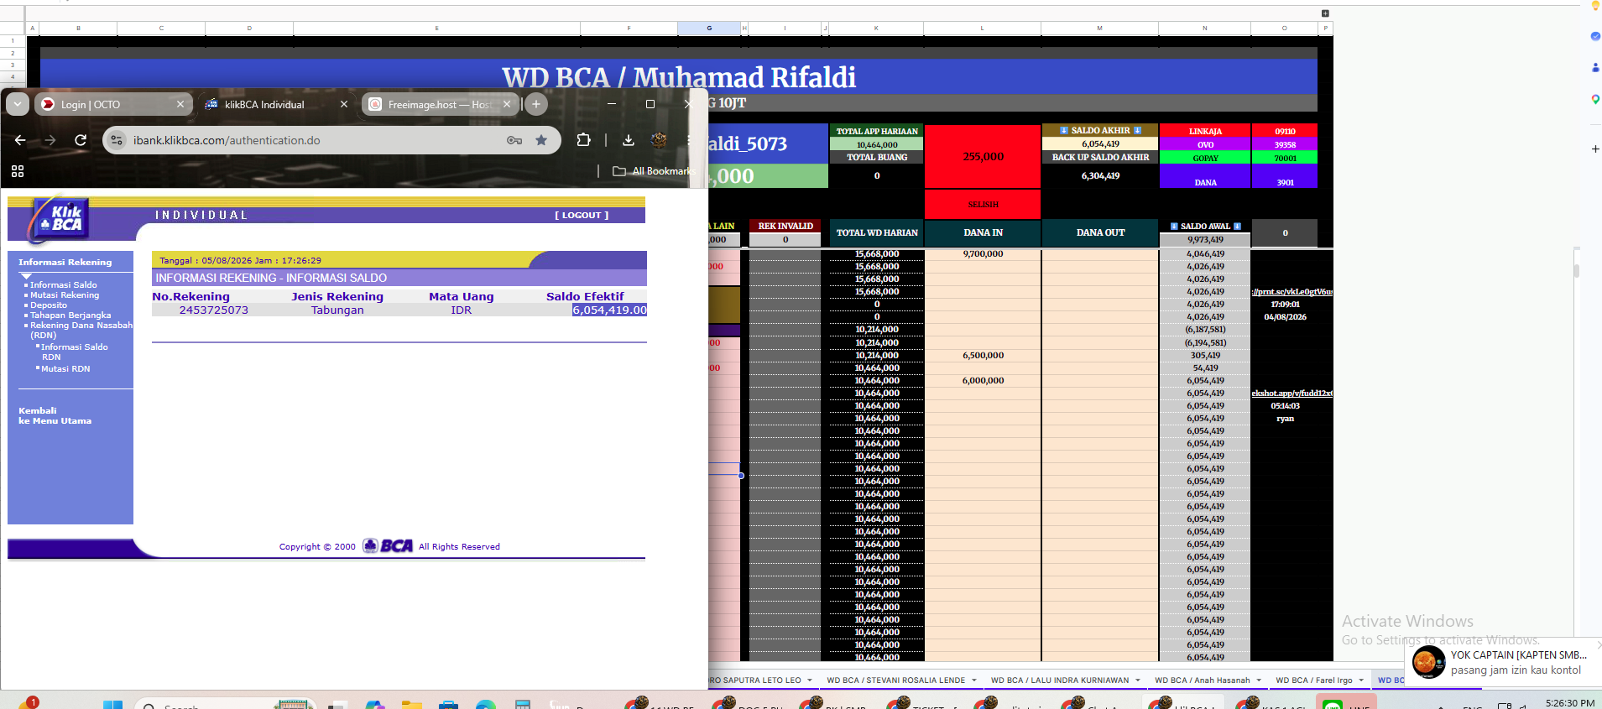Open the browser extensions puzzle icon
The image size is (1602, 709).
click(583, 140)
